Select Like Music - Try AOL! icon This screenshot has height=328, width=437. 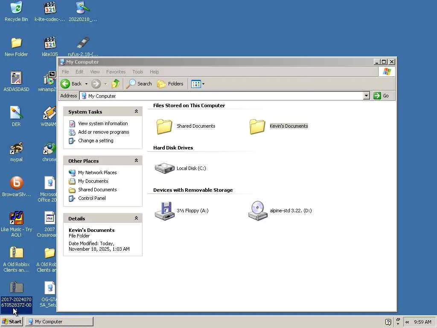pyautogui.click(x=16, y=224)
